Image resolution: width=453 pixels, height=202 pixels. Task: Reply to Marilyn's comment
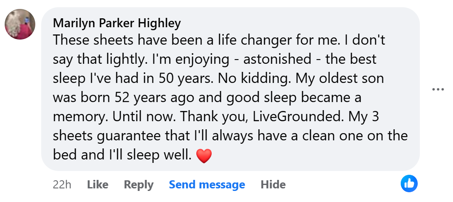(139, 185)
